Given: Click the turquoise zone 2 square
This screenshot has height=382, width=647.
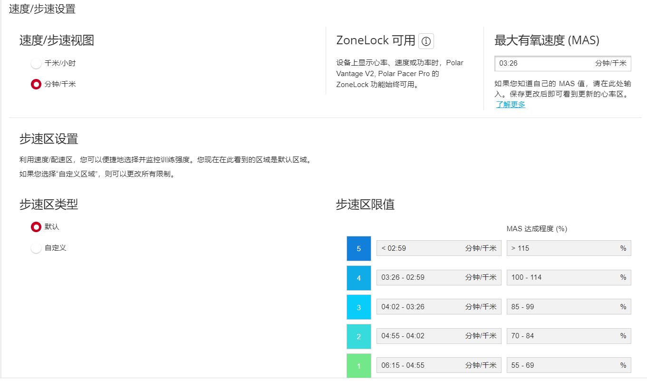Looking at the screenshot, I should click(359, 336).
